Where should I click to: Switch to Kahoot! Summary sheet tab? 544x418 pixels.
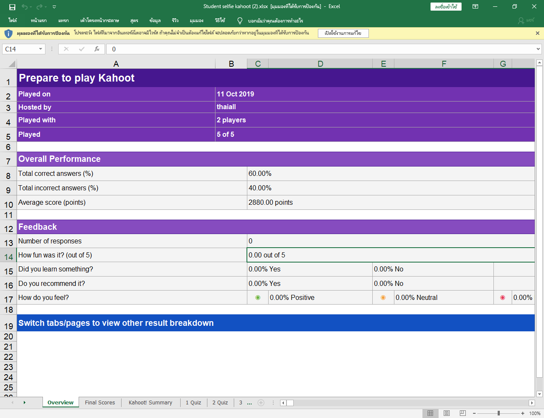[150, 403]
